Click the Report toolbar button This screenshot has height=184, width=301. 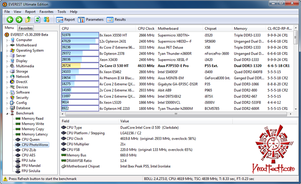pyautogui.click(x=66, y=20)
